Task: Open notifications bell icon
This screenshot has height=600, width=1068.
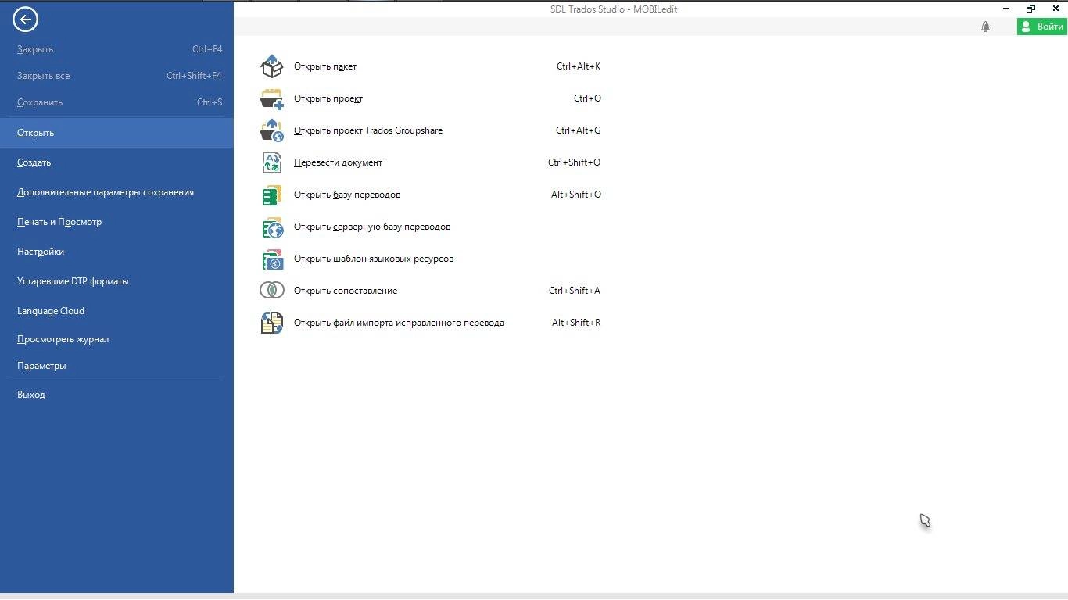Action: click(985, 27)
